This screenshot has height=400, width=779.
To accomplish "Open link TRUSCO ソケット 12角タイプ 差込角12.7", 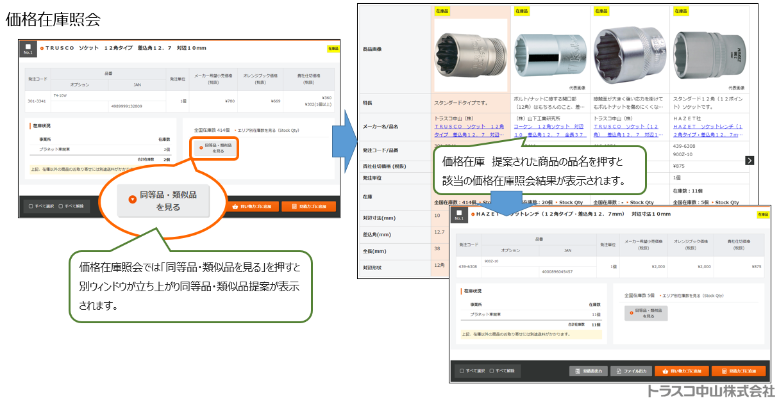I will point(471,131).
